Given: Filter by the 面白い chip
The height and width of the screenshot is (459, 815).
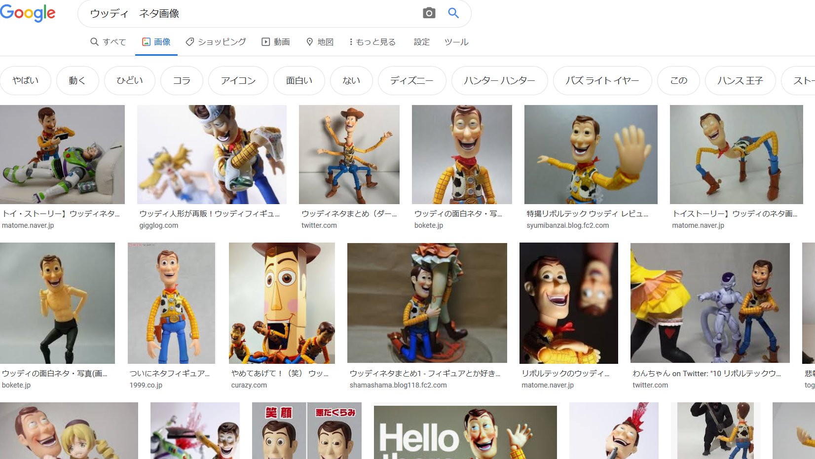Looking at the screenshot, I should (299, 80).
